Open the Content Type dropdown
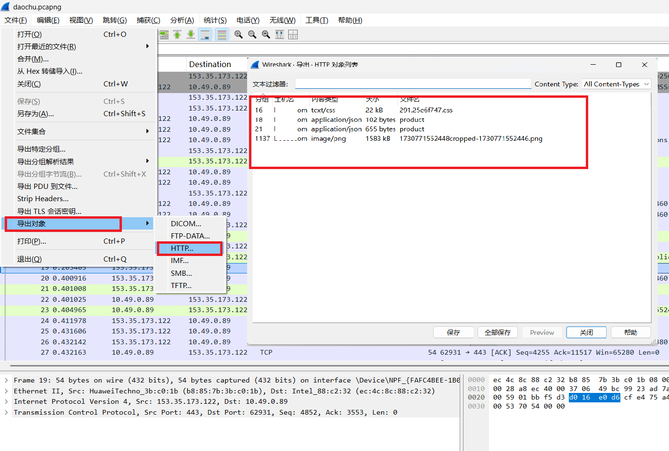 617,84
